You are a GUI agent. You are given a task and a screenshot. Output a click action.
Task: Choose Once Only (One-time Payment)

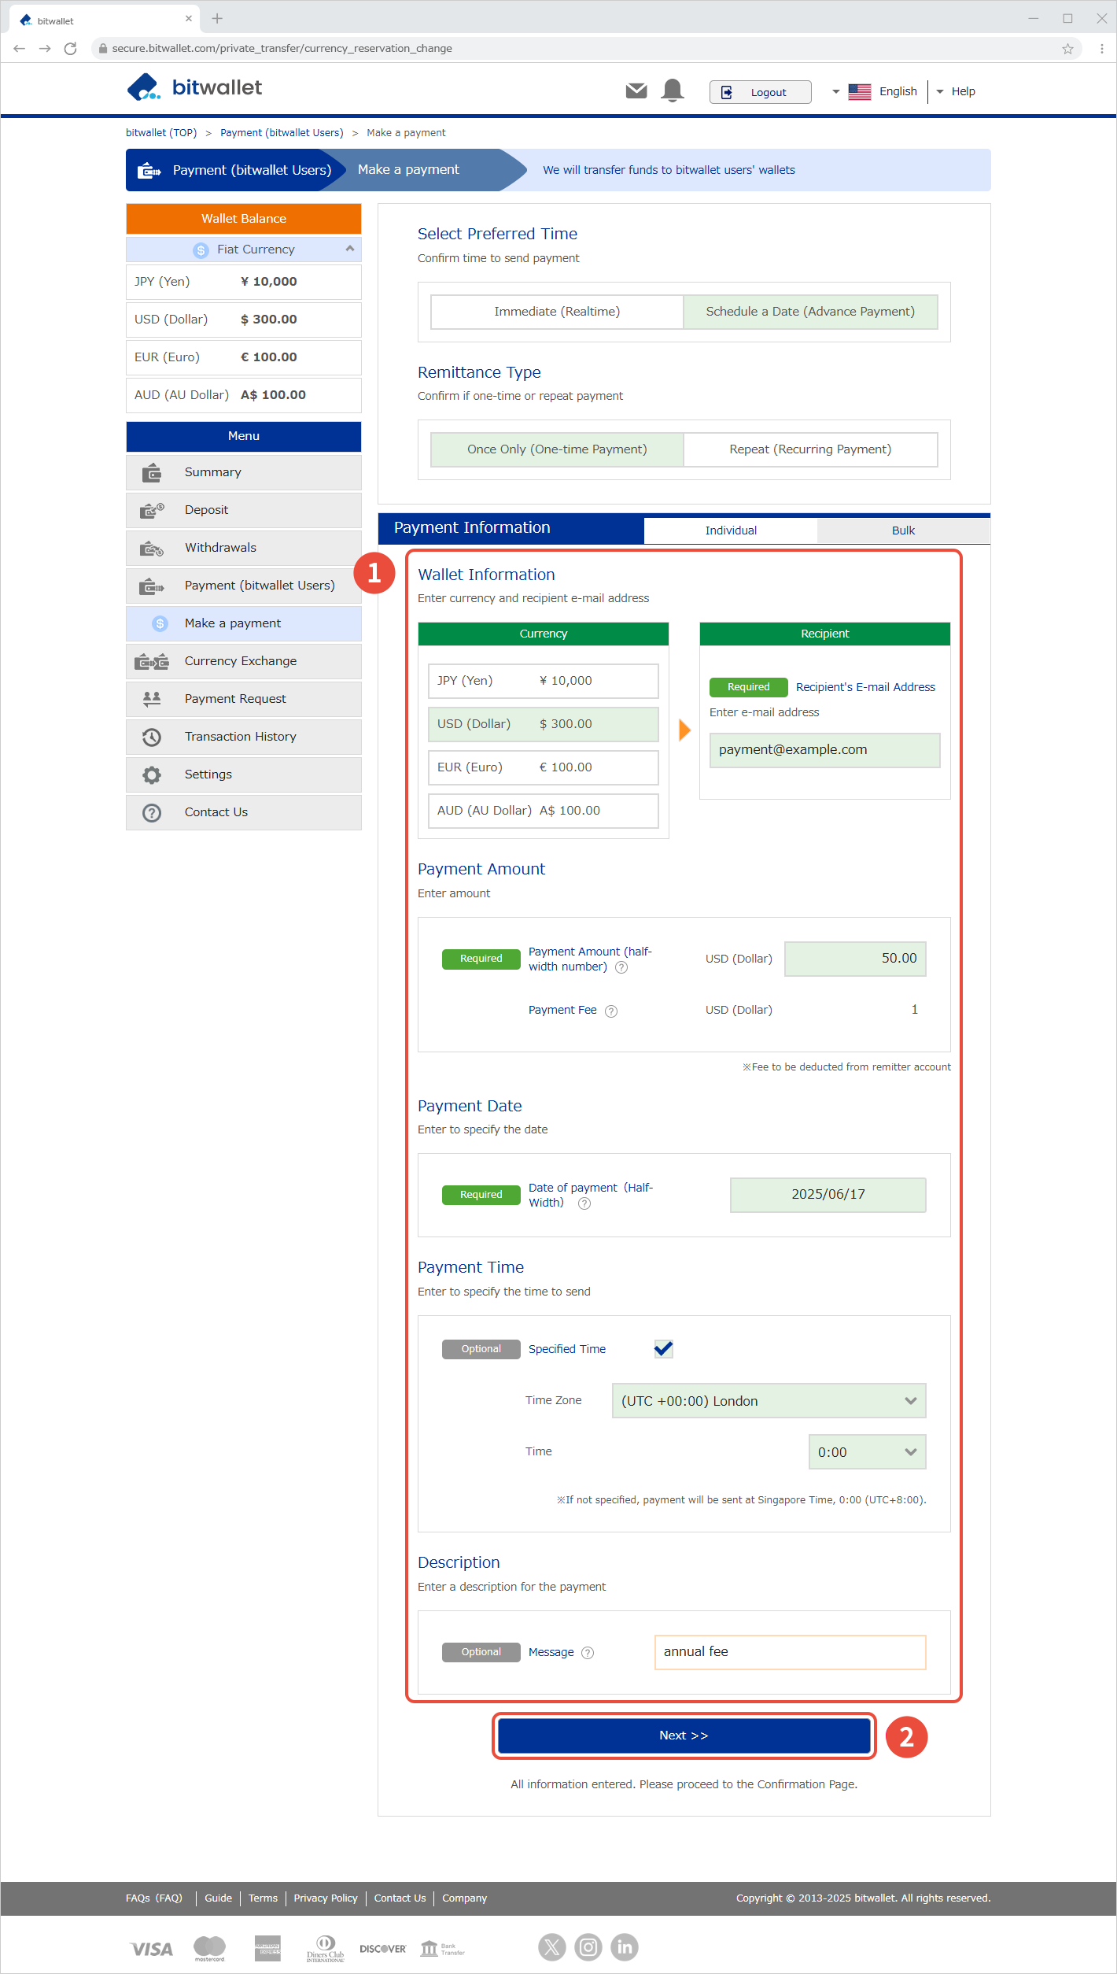557,449
